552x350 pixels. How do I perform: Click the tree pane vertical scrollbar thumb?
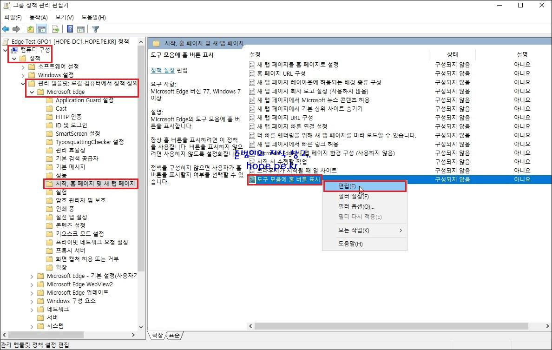click(141, 158)
